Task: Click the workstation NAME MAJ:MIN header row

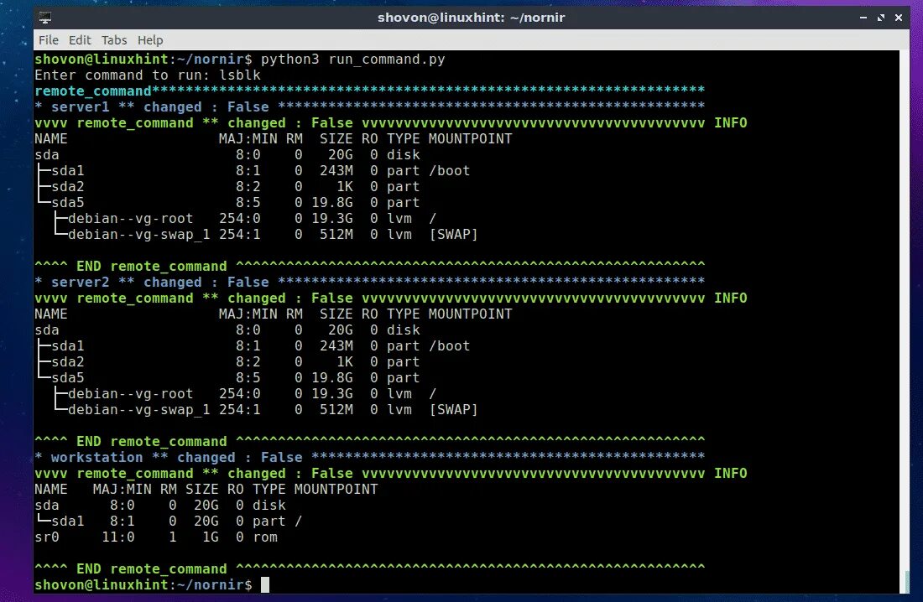Action: point(206,490)
